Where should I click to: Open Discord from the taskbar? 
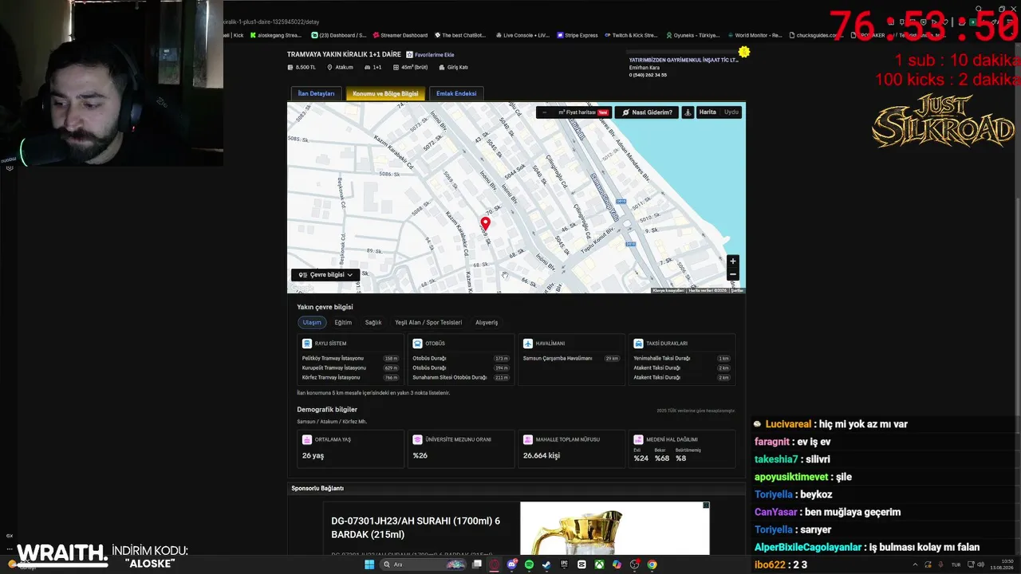click(x=512, y=564)
